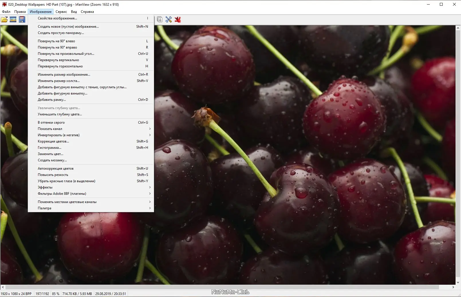The height and width of the screenshot is (297, 461).
Task: Open the Файл menu
Action: [x=6, y=12]
